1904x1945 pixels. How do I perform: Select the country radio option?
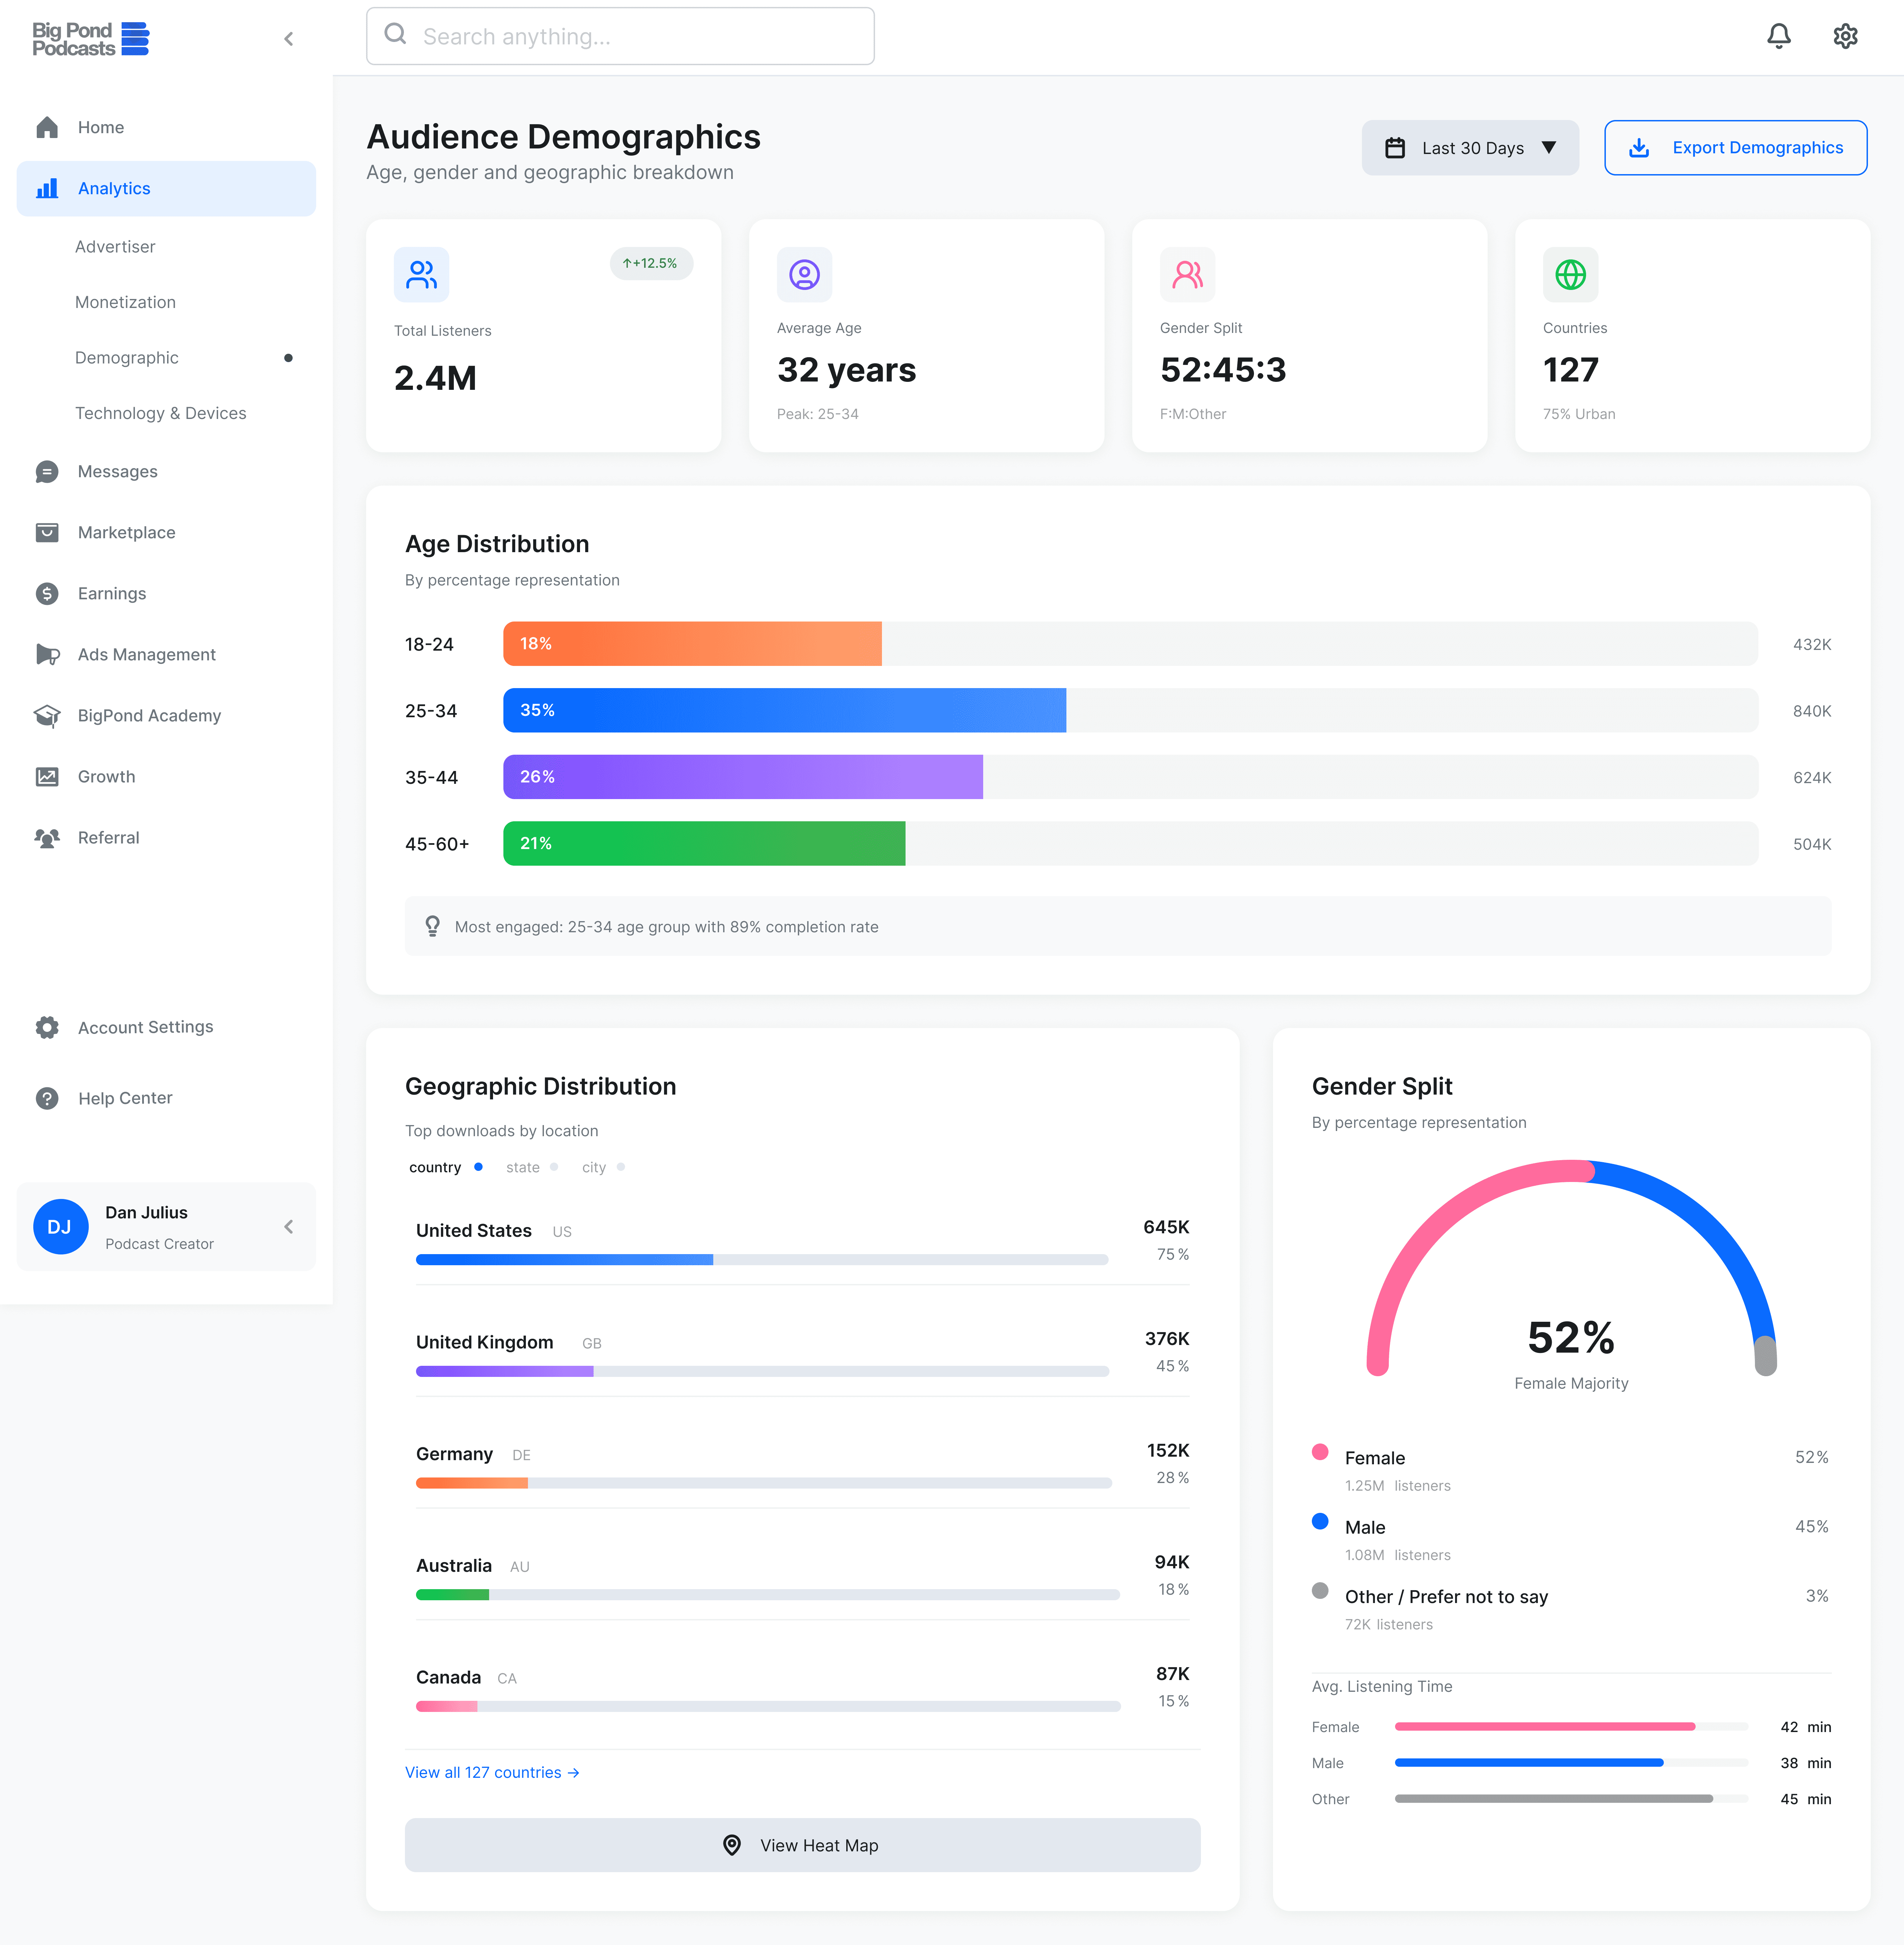[x=478, y=1167]
